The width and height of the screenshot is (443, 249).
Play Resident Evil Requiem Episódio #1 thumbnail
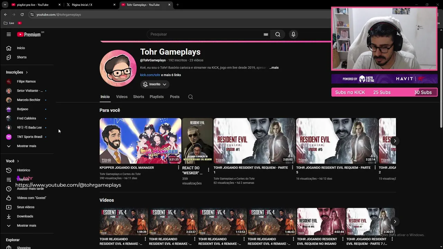pyautogui.click(x=254, y=141)
